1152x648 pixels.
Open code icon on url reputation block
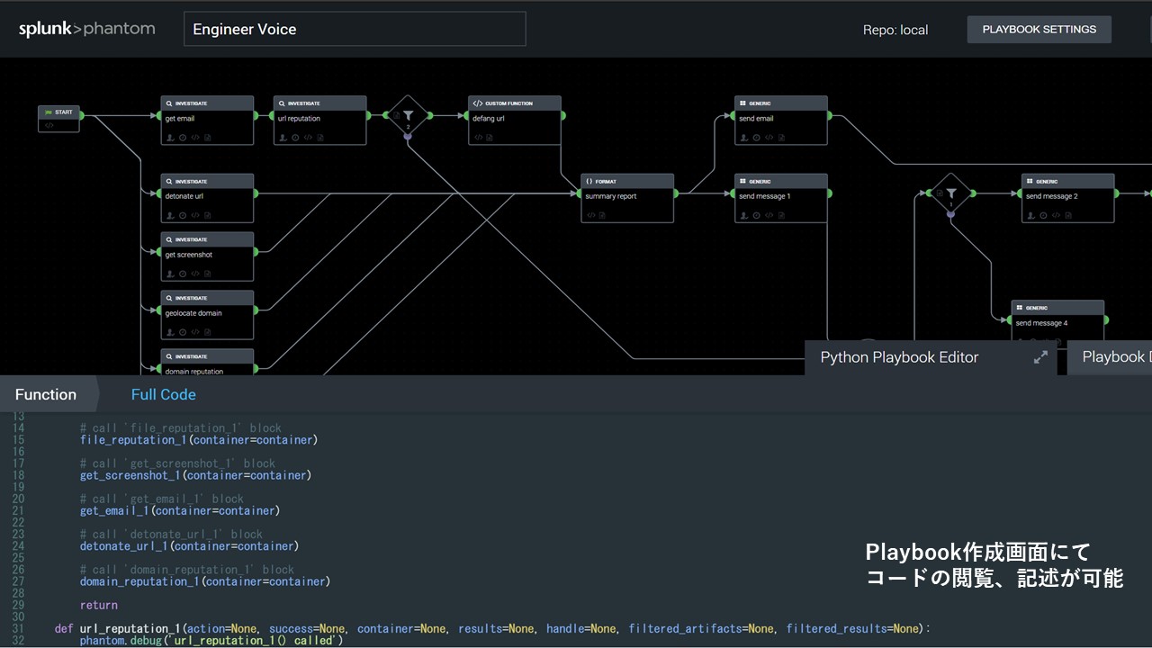tap(307, 138)
